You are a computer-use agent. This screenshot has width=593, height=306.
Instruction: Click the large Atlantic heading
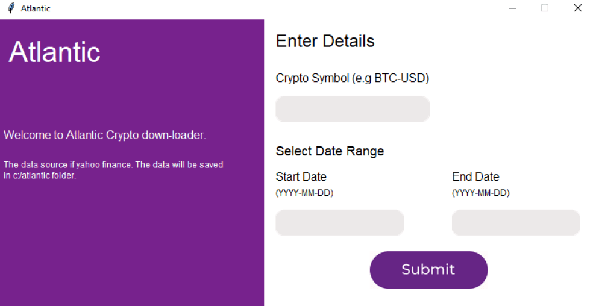point(54,52)
